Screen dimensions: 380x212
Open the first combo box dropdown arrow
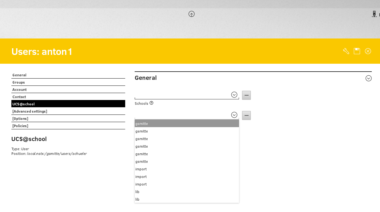click(234, 95)
